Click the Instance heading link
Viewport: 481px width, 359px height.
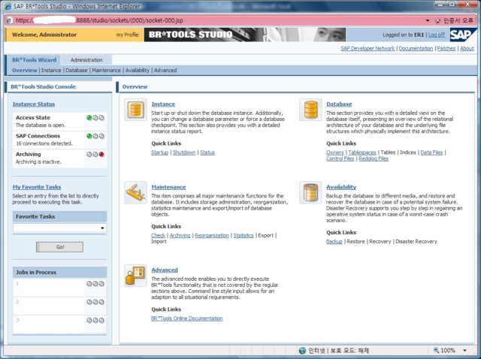click(x=163, y=104)
